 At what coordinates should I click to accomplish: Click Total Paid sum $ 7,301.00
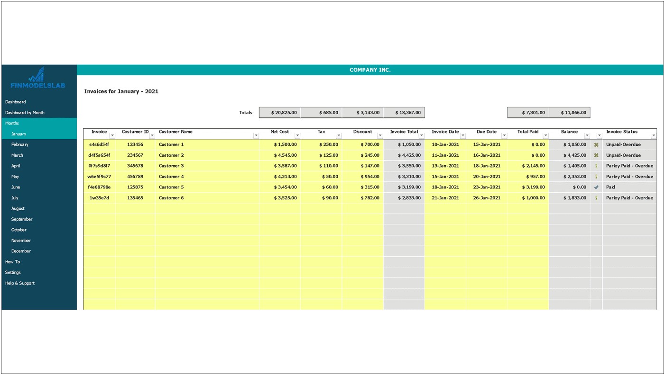tap(528, 113)
